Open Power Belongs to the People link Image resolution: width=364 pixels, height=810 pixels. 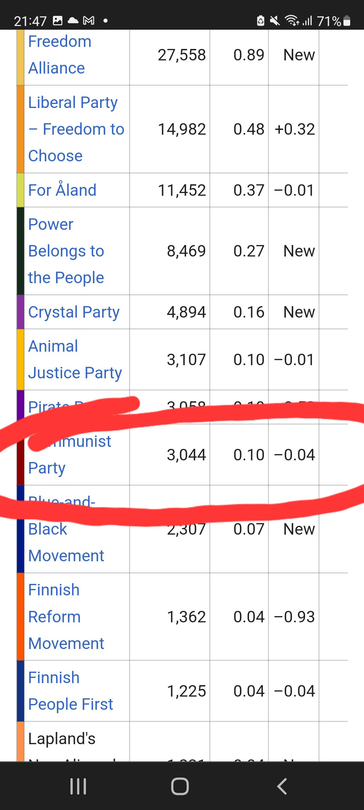[x=66, y=251]
